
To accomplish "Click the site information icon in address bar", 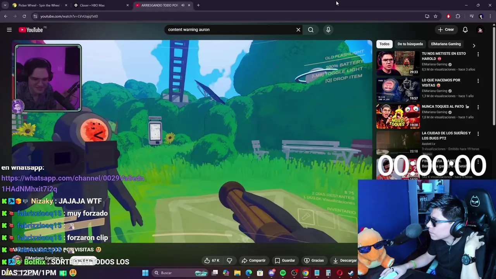I will click(35, 16).
